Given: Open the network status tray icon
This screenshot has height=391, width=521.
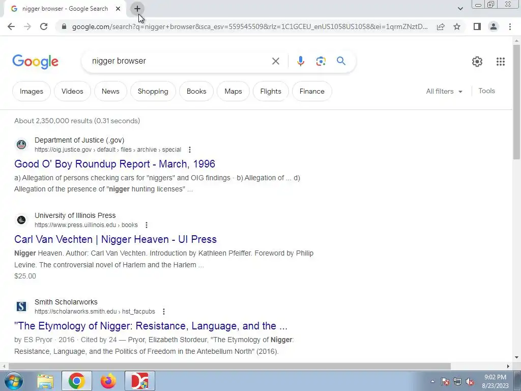Looking at the screenshot, I should pyautogui.click(x=457, y=382).
